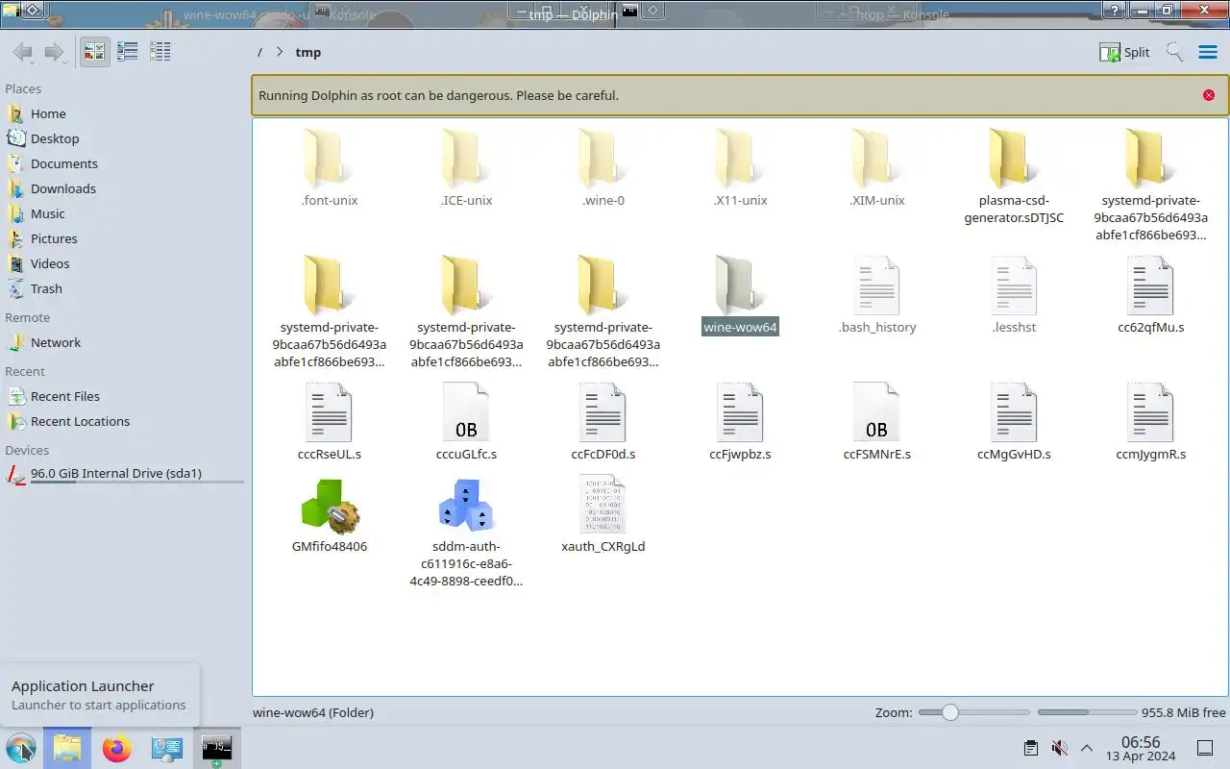
Task: Switch to Compact view mode
Action: point(127,52)
